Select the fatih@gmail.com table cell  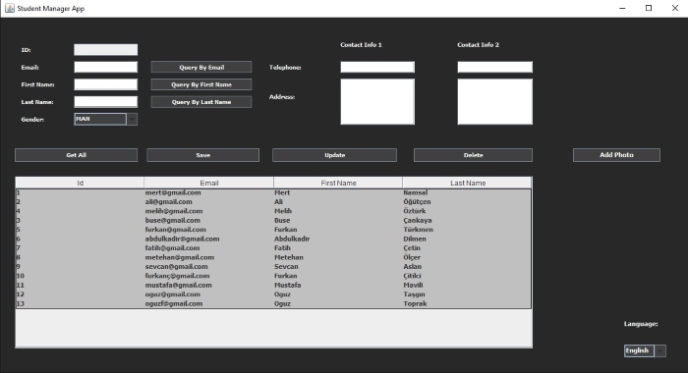pyautogui.click(x=208, y=248)
